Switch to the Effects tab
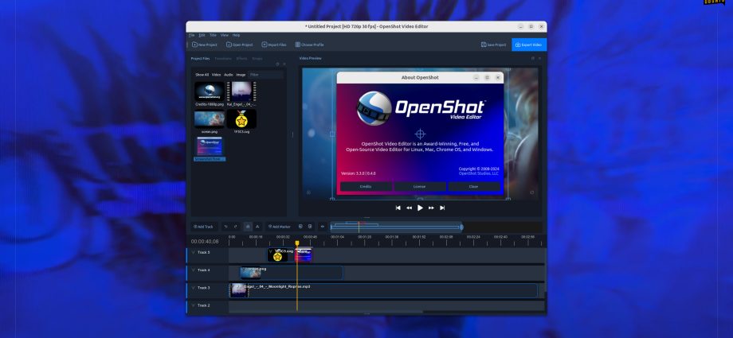 [241, 58]
